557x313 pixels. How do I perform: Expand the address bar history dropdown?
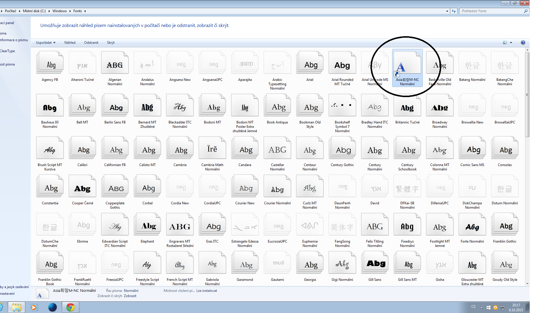[447, 11]
